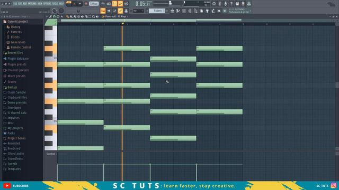
Task: Open the Pattern 1 selector
Action: click(157, 11)
